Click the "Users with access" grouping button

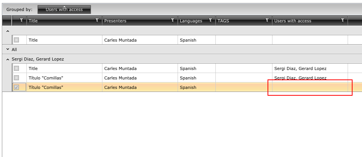pyautogui.click(x=64, y=9)
